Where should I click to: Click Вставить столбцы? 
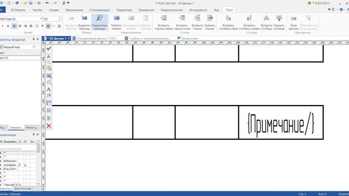click(267, 22)
